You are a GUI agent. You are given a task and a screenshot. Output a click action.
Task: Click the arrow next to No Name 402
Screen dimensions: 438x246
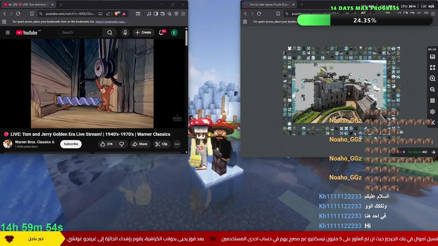434,152
